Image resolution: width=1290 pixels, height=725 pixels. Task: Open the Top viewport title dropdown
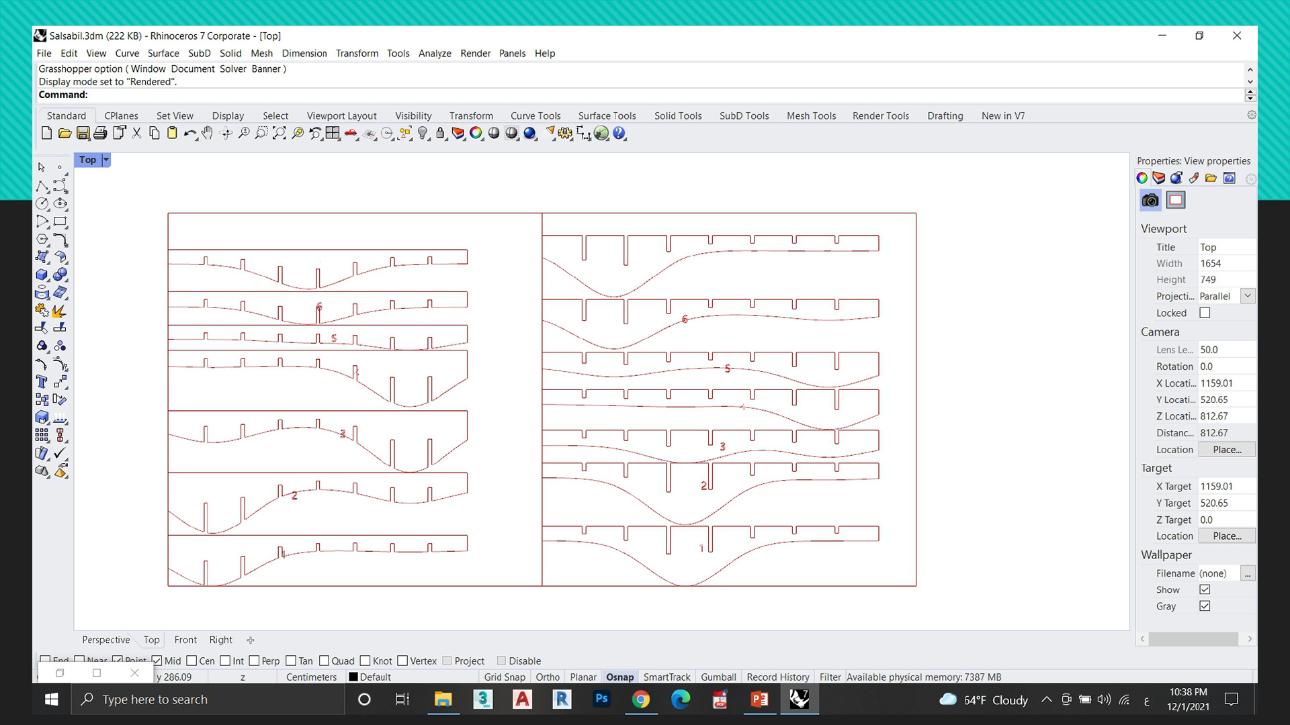click(106, 160)
